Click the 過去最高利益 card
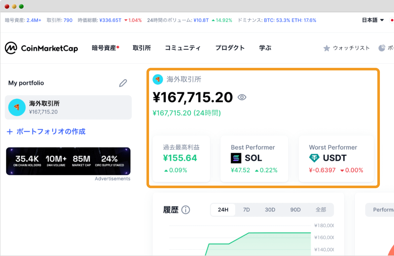The width and height of the screenshot is (394, 256). click(x=181, y=159)
